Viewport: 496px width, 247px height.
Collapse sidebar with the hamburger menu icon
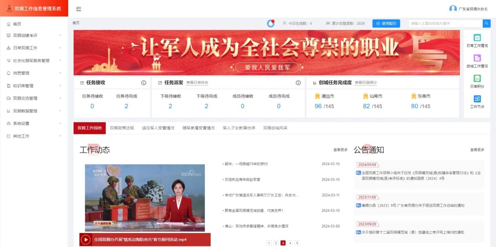79,9
